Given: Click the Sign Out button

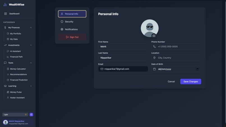Looking at the screenshot, I should 72,37.
